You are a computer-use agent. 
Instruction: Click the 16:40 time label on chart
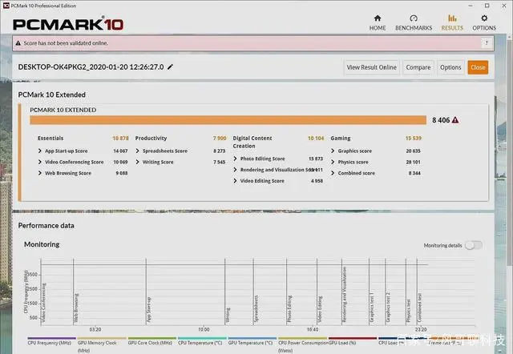point(313,329)
